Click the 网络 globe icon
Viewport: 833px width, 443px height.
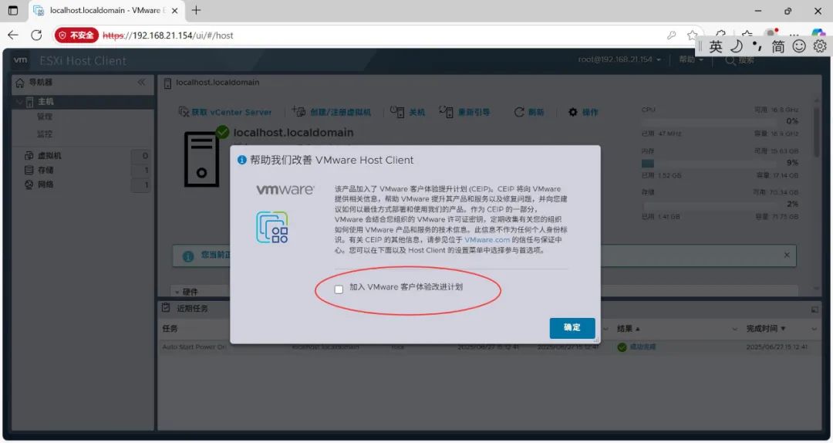pyautogui.click(x=29, y=184)
